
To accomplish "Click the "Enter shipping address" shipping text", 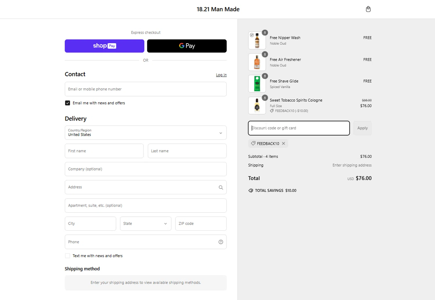I will click(352, 165).
